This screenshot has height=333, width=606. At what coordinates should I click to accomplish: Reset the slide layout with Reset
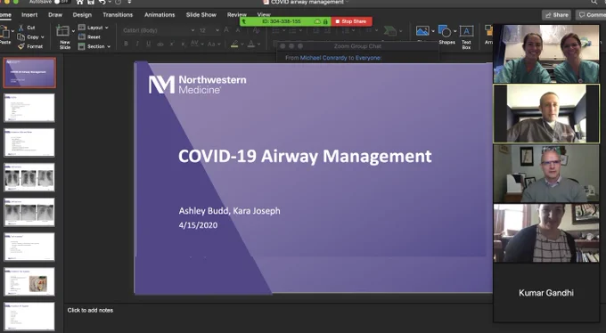coord(89,37)
